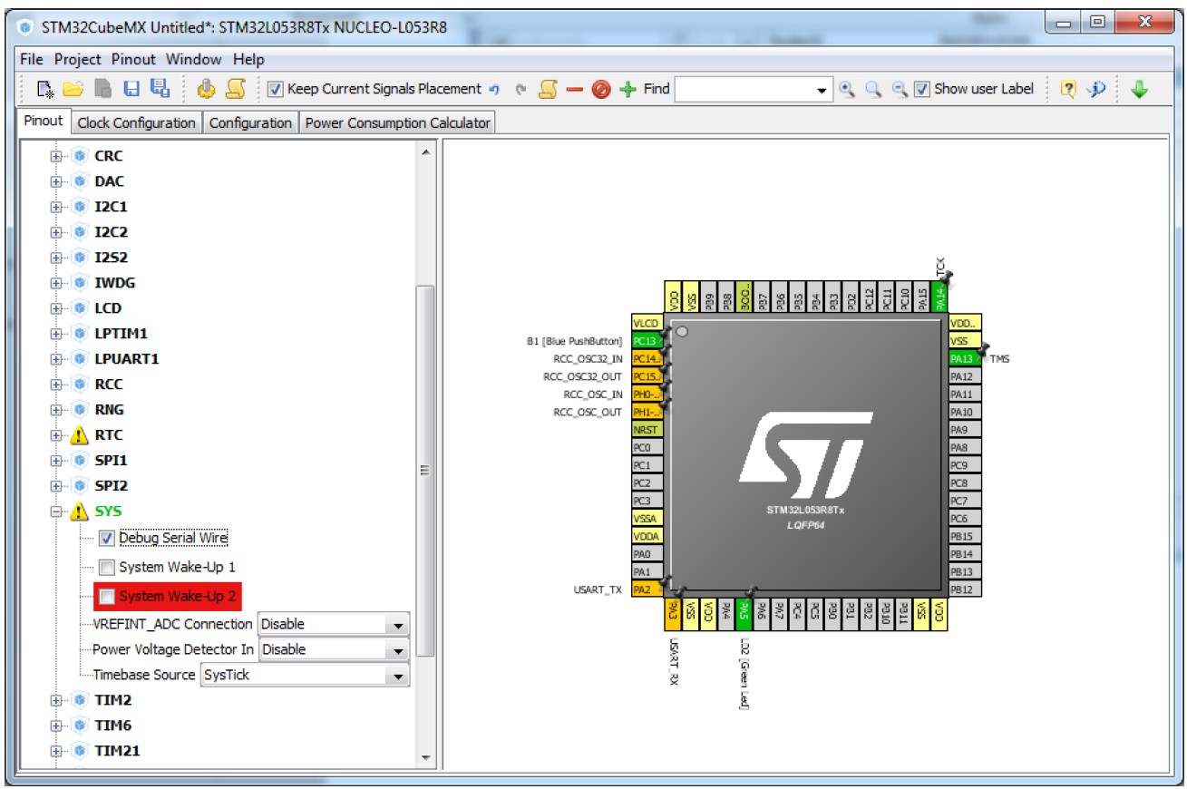The height and width of the screenshot is (789, 1187).
Task: Switch to the Clock Configuration tab
Action: pos(136,122)
